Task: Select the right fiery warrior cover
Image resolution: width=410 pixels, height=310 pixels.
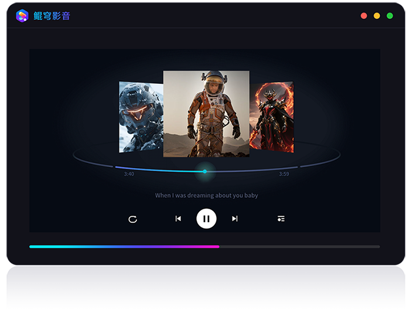Action: click(x=272, y=117)
